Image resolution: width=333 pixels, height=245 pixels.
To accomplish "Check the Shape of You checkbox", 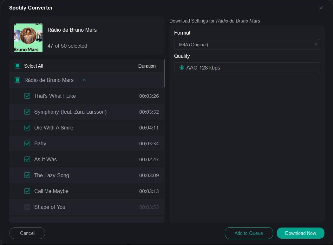I will click(27, 207).
